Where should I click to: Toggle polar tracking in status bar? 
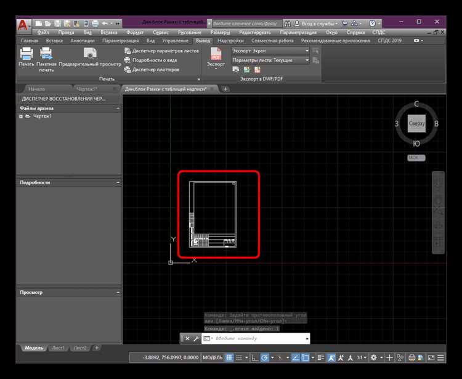point(265,358)
